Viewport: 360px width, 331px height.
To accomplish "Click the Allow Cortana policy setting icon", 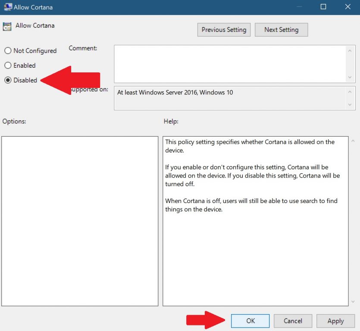I will (x=7, y=27).
